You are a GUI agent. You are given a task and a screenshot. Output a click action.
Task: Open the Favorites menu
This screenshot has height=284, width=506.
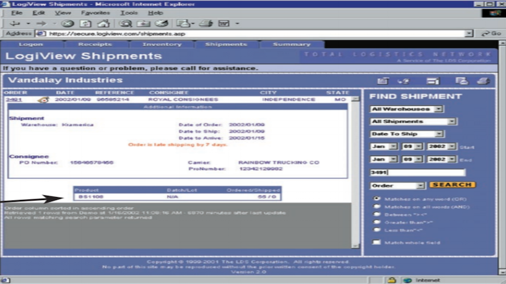point(96,13)
